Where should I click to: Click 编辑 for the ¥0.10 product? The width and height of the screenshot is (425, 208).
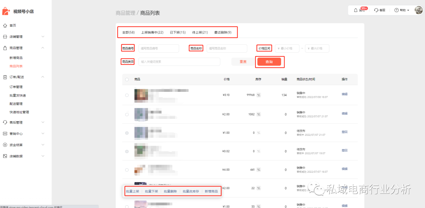tap(344, 94)
